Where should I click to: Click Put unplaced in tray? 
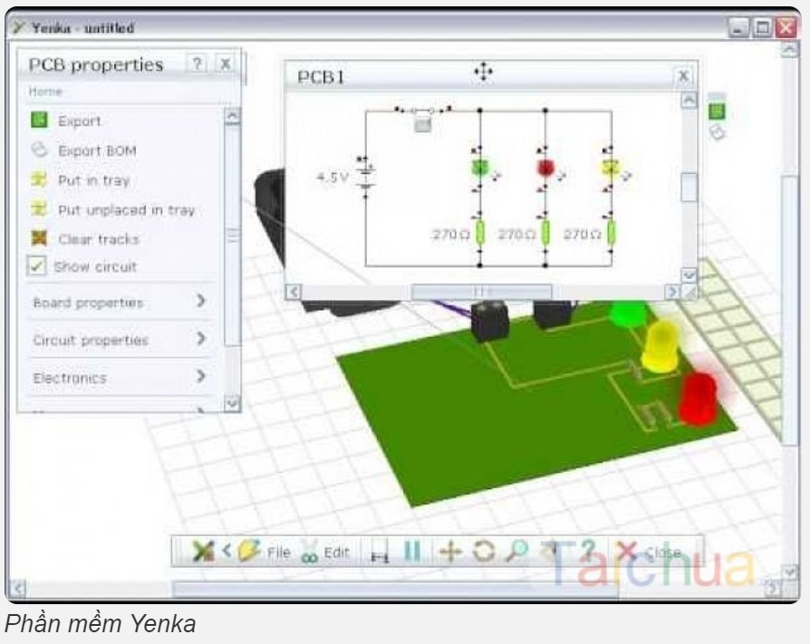(126, 210)
